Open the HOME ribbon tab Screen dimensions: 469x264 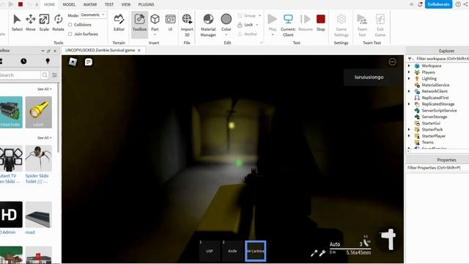(49, 4)
